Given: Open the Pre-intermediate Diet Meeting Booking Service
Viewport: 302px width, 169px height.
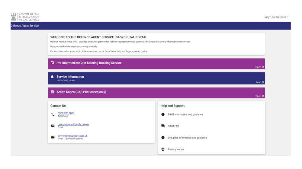Looking at the screenshot, I should tap(259, 67).
